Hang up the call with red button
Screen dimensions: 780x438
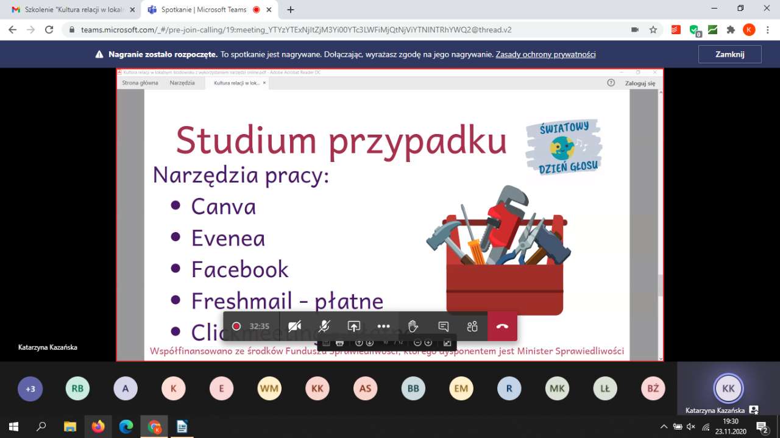point(502,327)
